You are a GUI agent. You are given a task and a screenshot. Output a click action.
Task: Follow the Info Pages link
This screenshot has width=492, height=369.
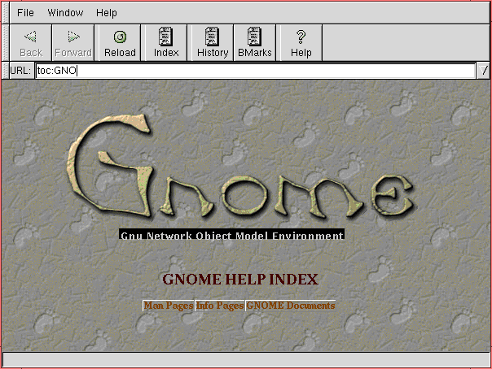(220, 306)
